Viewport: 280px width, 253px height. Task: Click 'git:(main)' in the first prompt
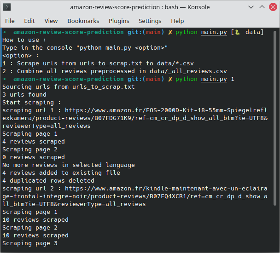(x=146, y=32)
